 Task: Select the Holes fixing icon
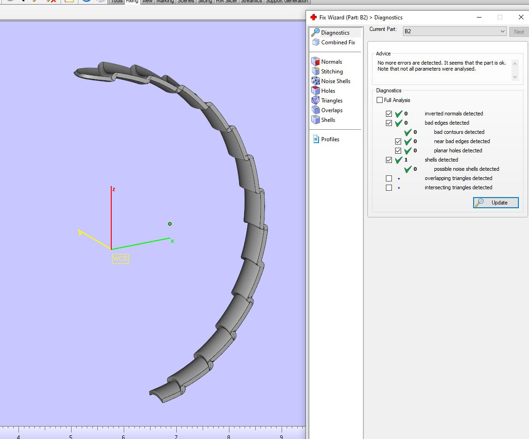point(316,91)
